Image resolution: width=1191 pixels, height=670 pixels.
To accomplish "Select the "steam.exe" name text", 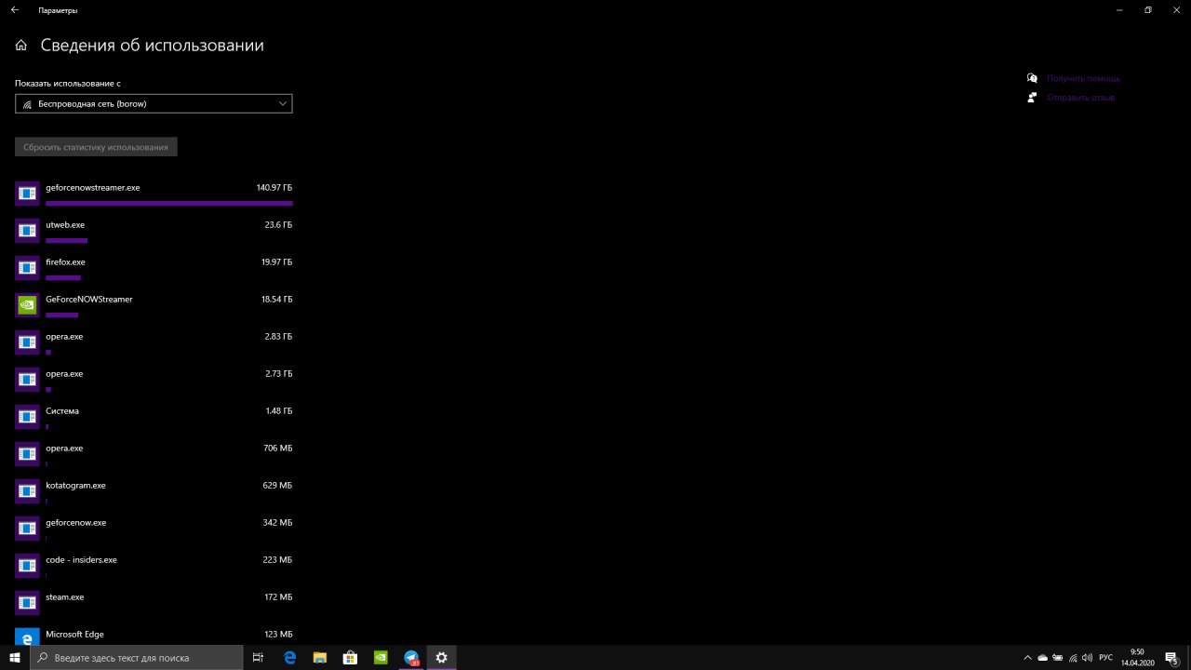I will tap(64, 597).
